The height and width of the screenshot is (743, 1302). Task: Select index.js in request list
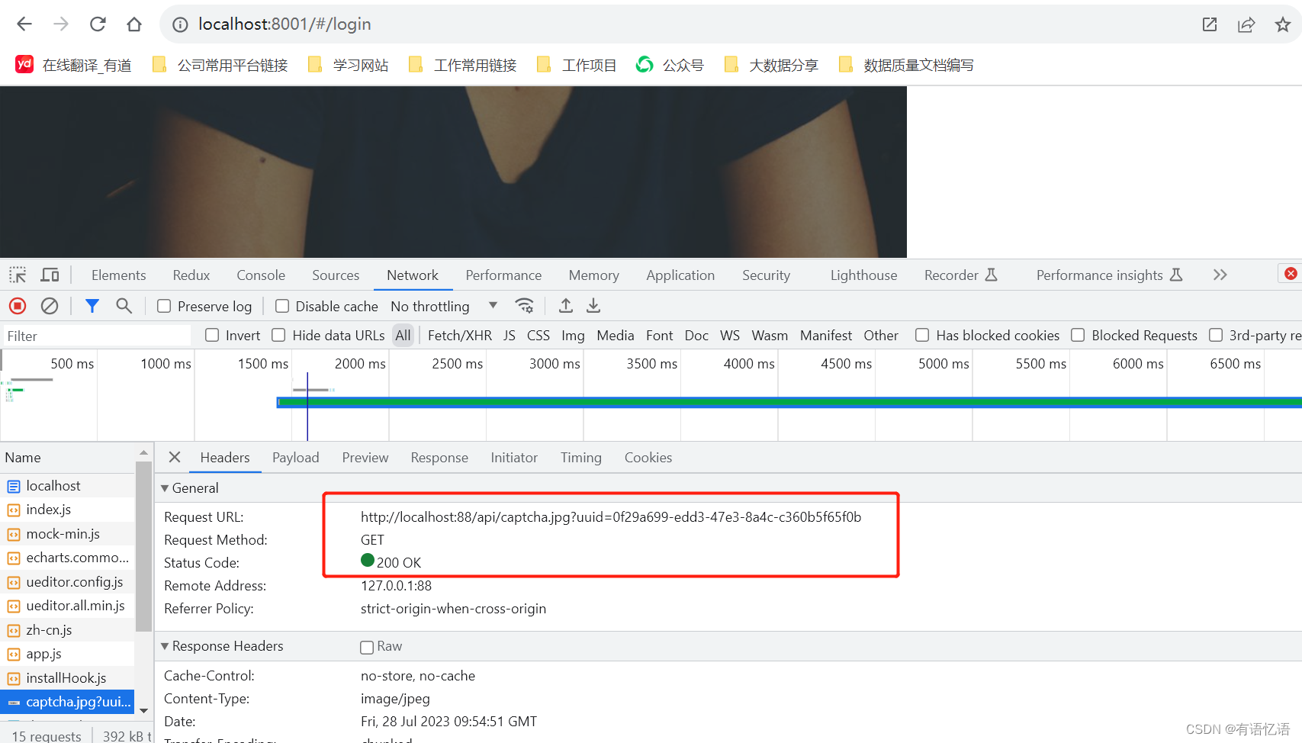[49, 510]
